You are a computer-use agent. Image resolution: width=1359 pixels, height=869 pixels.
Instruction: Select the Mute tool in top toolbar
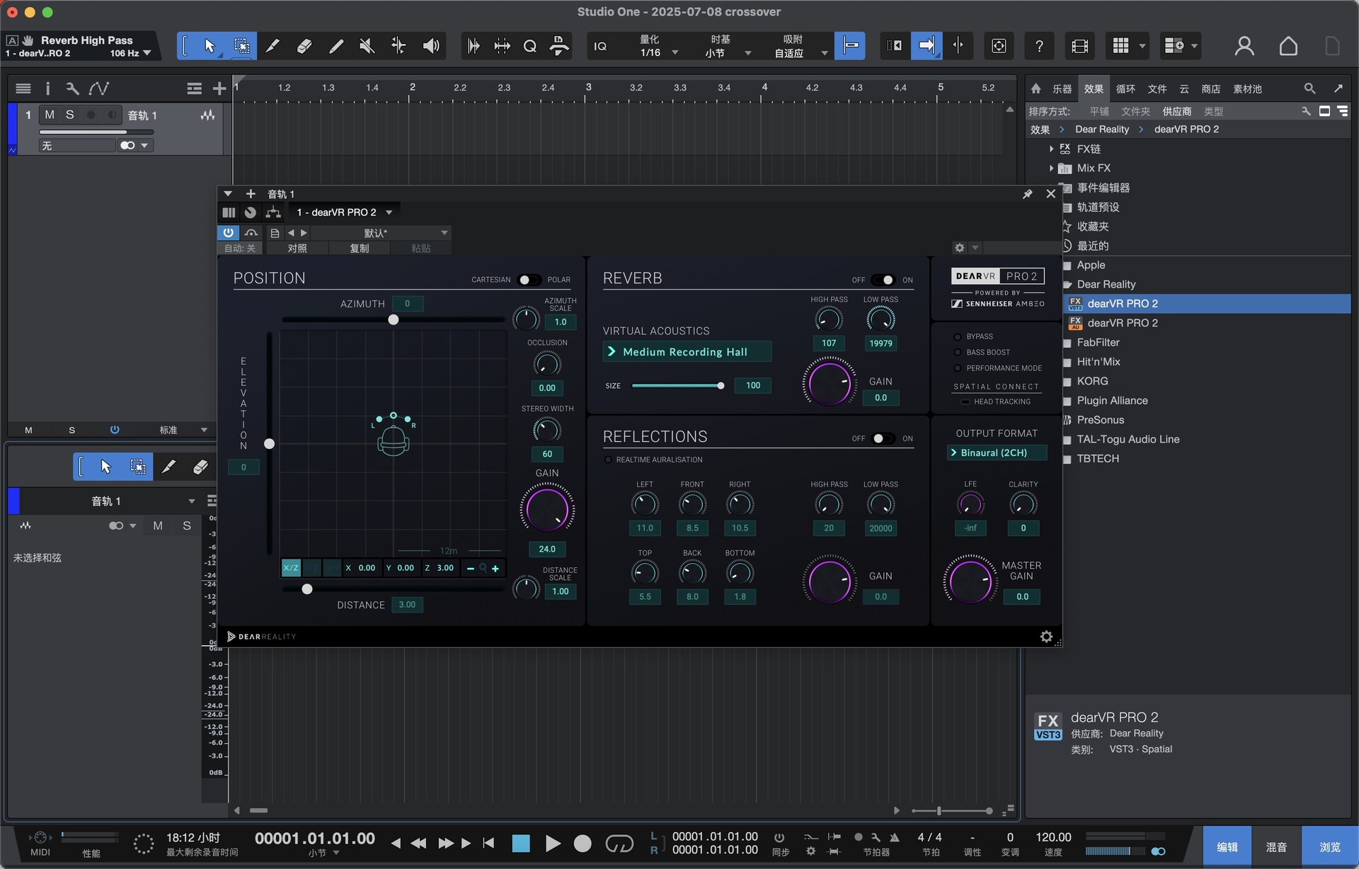[367, 46]
